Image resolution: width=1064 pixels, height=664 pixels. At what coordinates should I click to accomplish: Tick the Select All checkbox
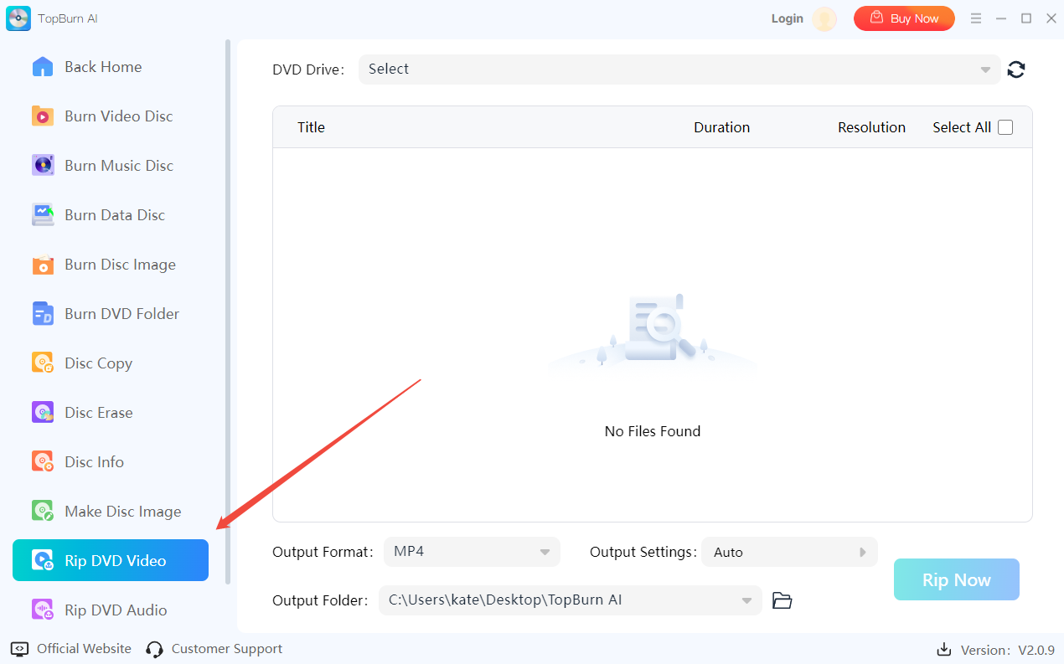tap(1005, 127)
